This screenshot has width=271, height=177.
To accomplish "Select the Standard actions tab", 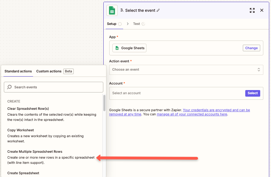I will pos(18,71).
